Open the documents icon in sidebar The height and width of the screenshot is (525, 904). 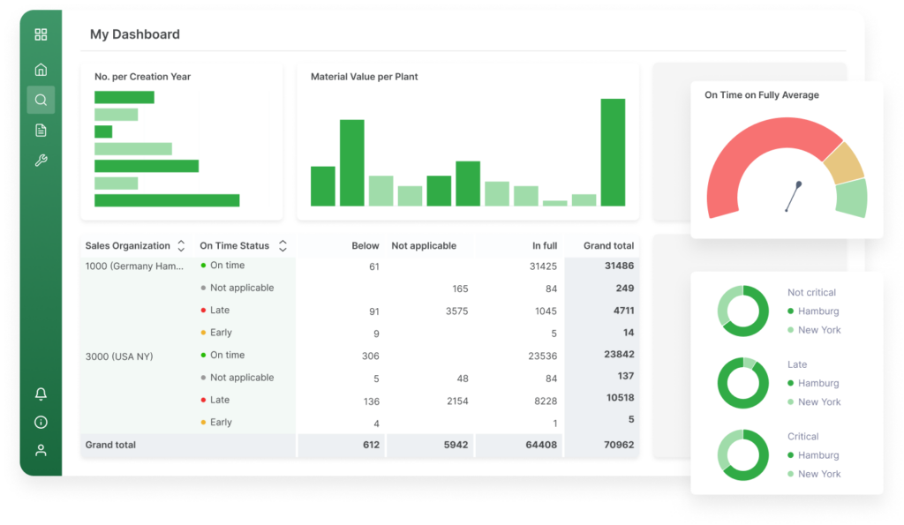pos(41,131)
